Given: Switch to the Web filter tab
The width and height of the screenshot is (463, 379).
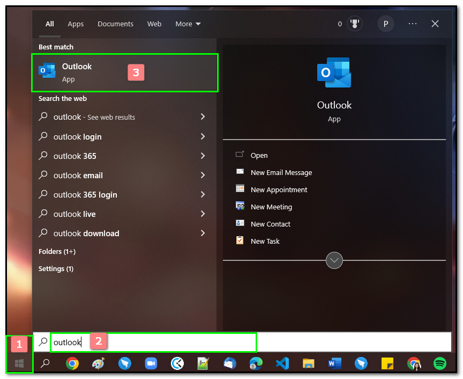Looking at the screenshot, I should 154,24.
